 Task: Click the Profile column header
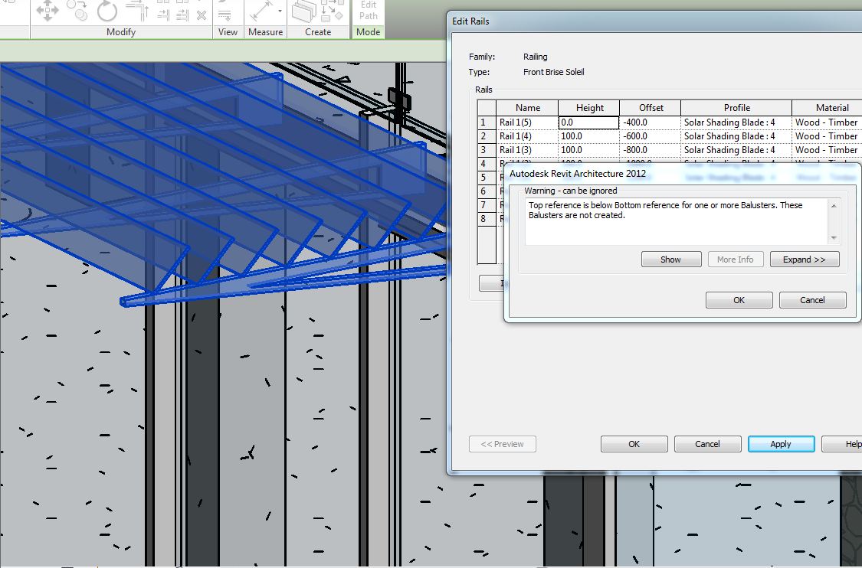click(x=736, y=108)
